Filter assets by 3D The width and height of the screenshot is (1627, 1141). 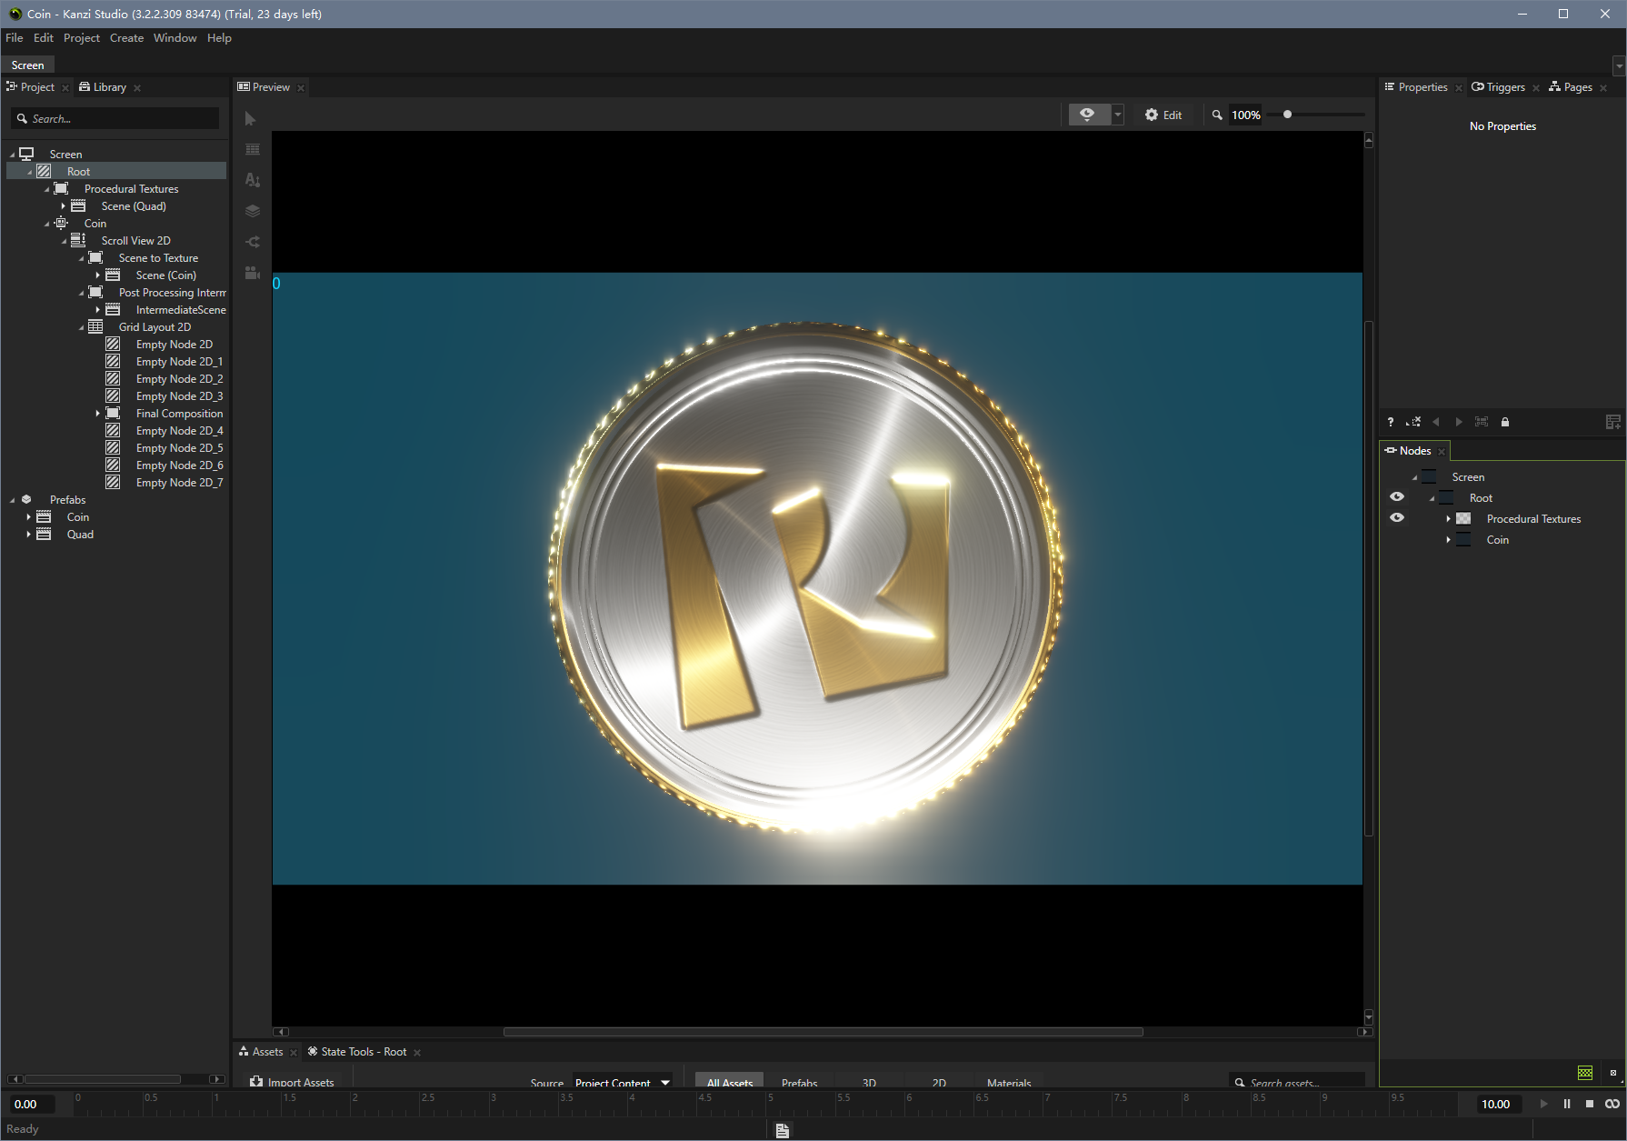tap(869, 1082)
